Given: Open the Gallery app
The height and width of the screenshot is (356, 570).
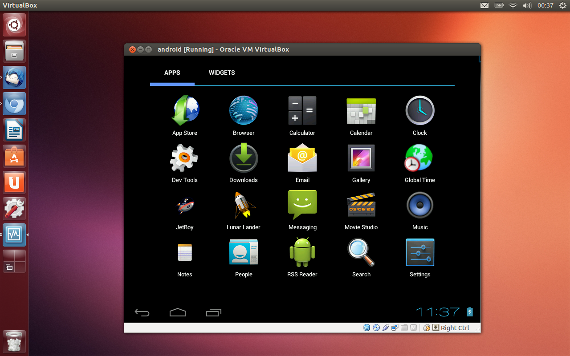Looking at the screenshot, I should (361, 162).
